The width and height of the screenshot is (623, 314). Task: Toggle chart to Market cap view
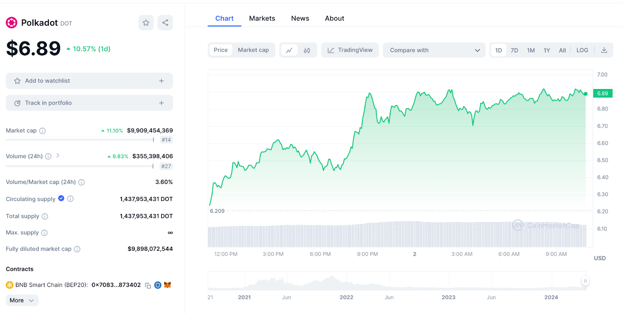point(253,50)
